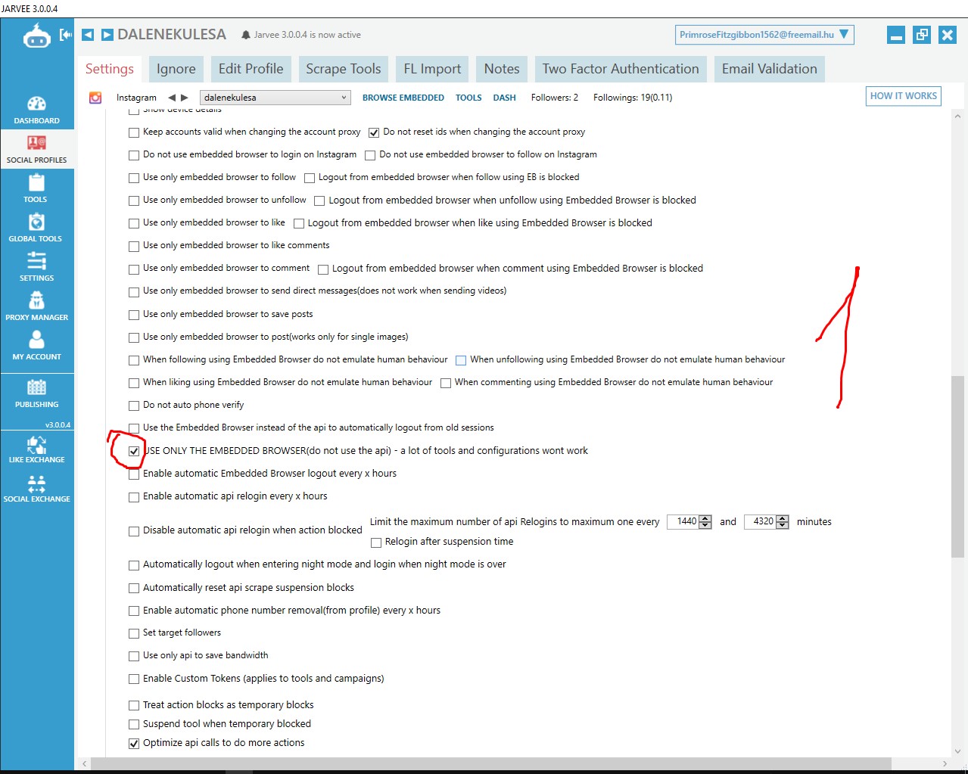Open the Email Validation tab
968x774 pixels.
tap(769, 69)
